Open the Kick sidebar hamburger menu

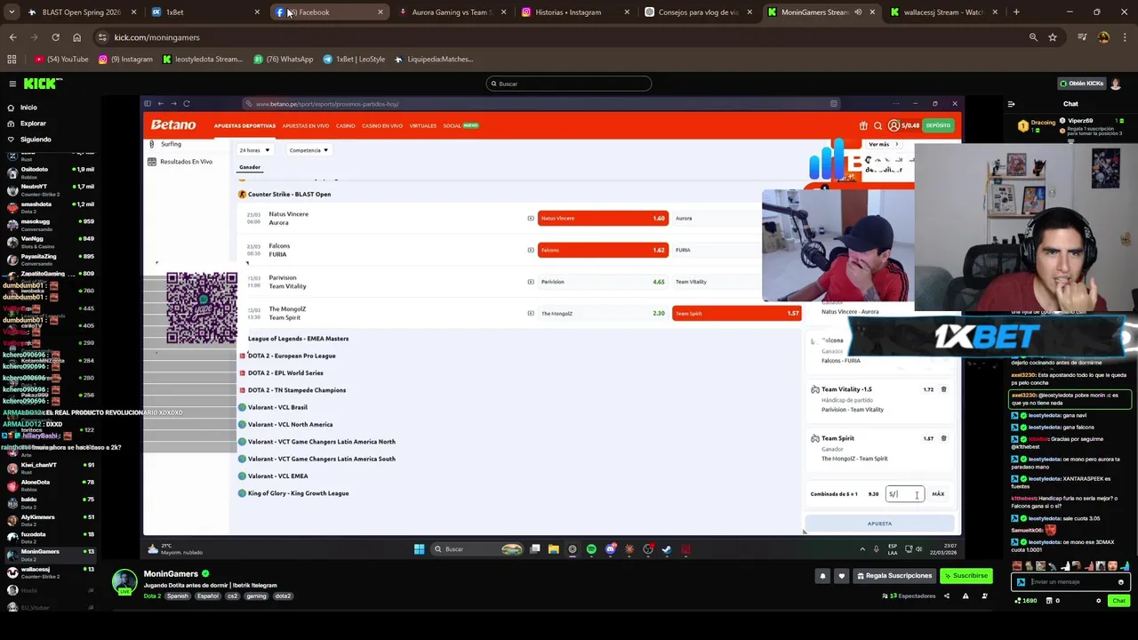[x=12, y=84]
